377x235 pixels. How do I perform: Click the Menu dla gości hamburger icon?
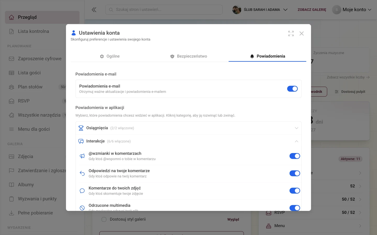pyautogui.click(x=12, y=129)
